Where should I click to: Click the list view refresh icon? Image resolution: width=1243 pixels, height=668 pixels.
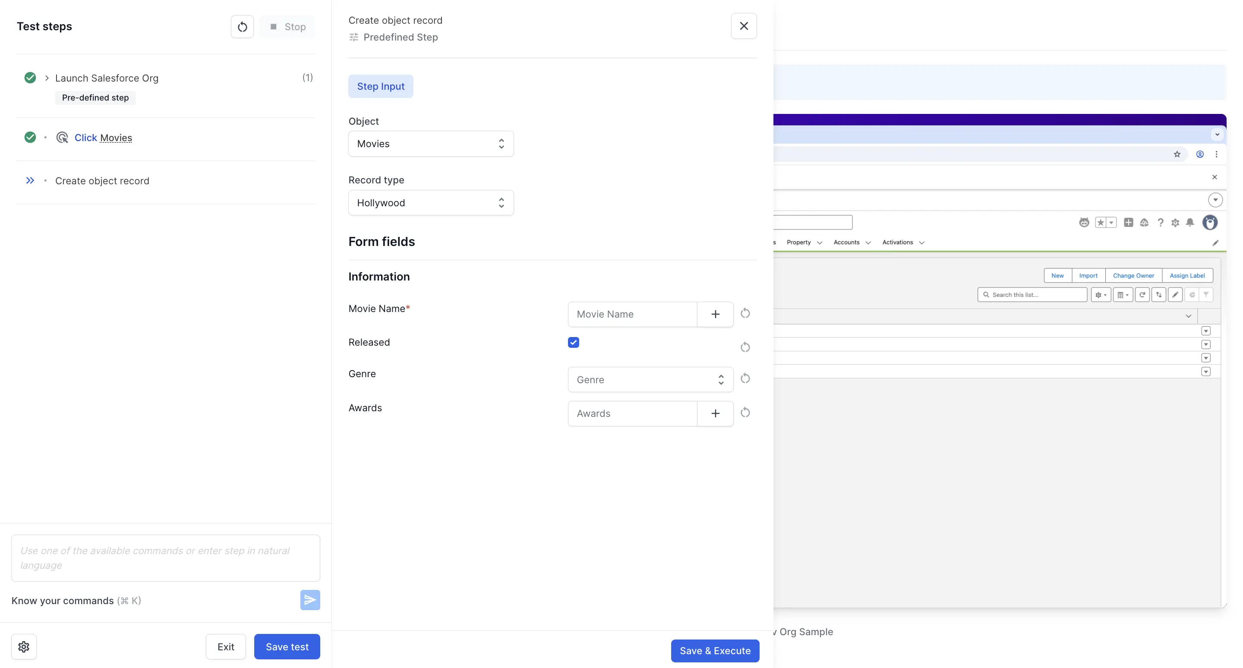click(1142, 294)
